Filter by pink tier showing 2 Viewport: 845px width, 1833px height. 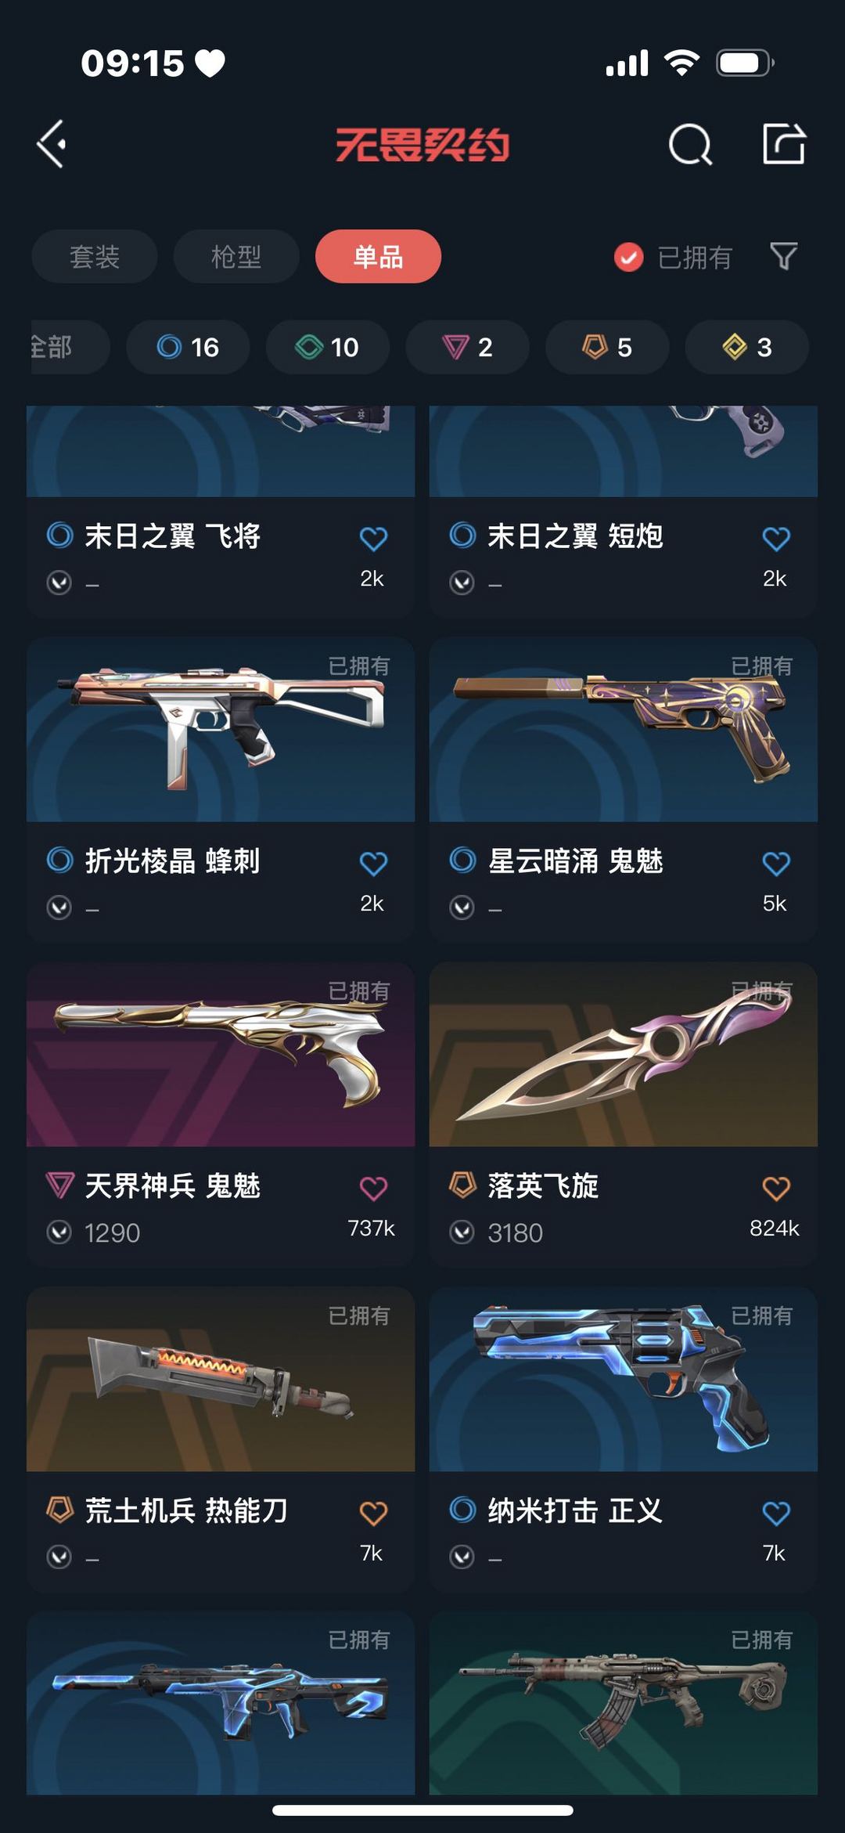pyautogui.click(x=467, y=347)
